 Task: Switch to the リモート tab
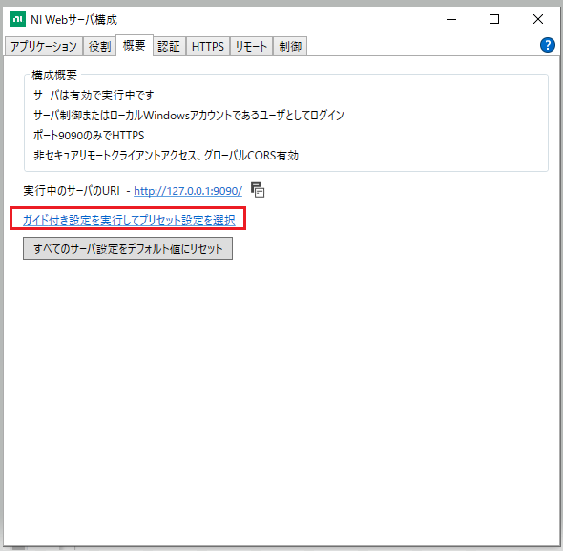[251, 47]
